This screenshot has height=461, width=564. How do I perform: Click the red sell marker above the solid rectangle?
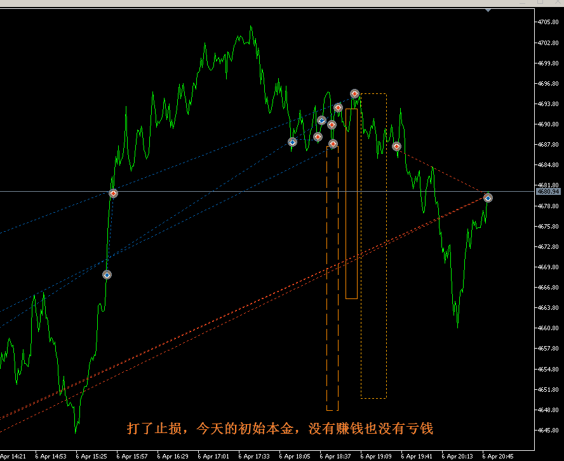339,108
